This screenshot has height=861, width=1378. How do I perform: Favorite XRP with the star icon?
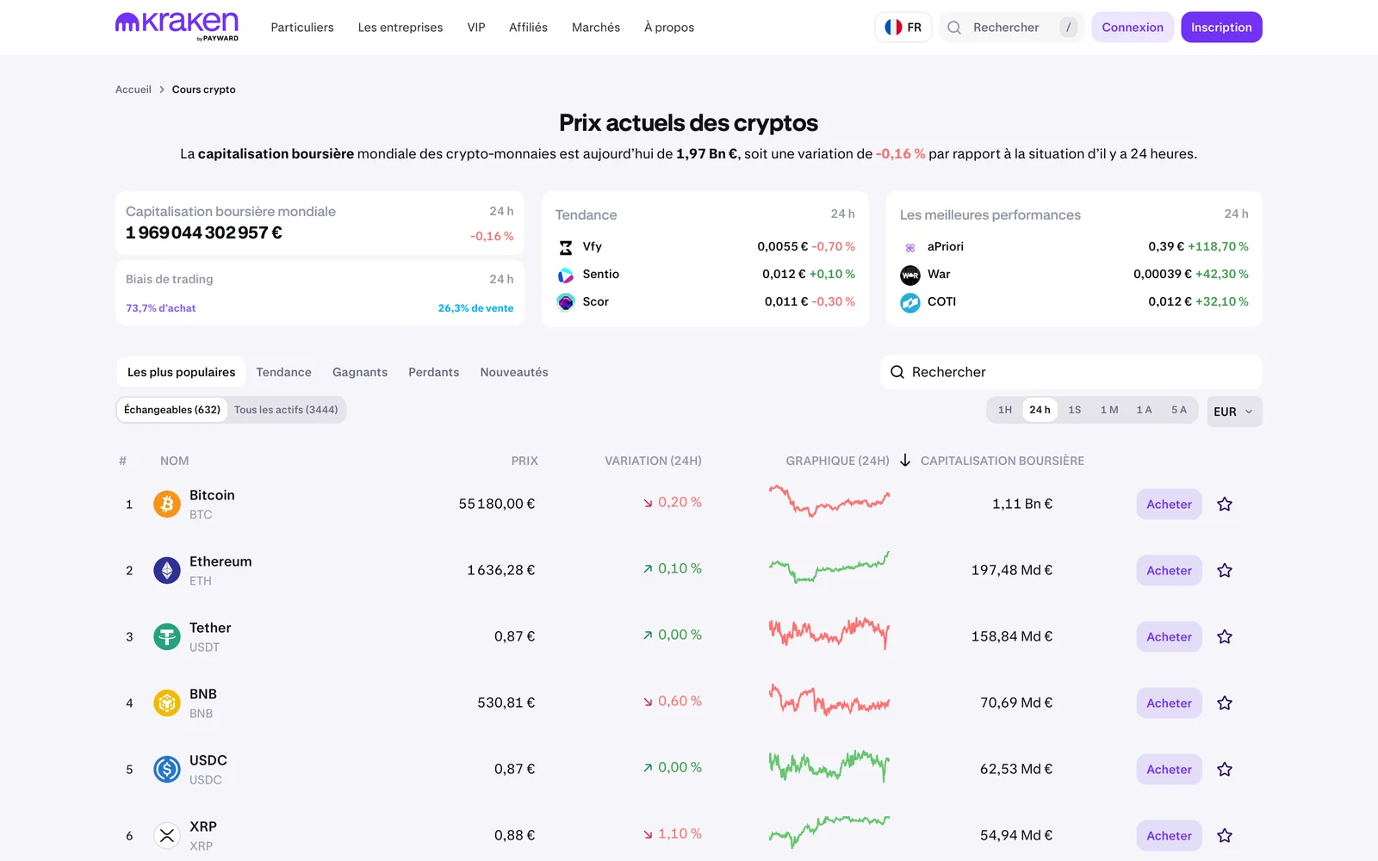1225,836
